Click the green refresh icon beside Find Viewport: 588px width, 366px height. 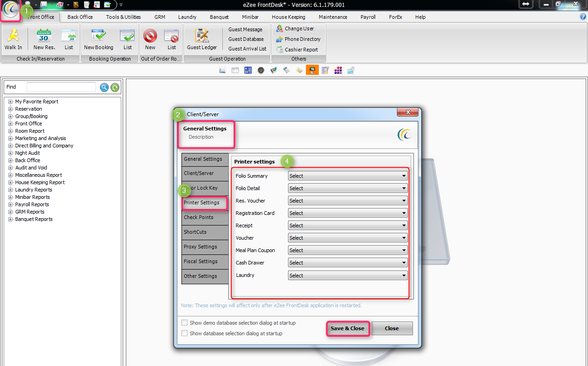point(115,87)
